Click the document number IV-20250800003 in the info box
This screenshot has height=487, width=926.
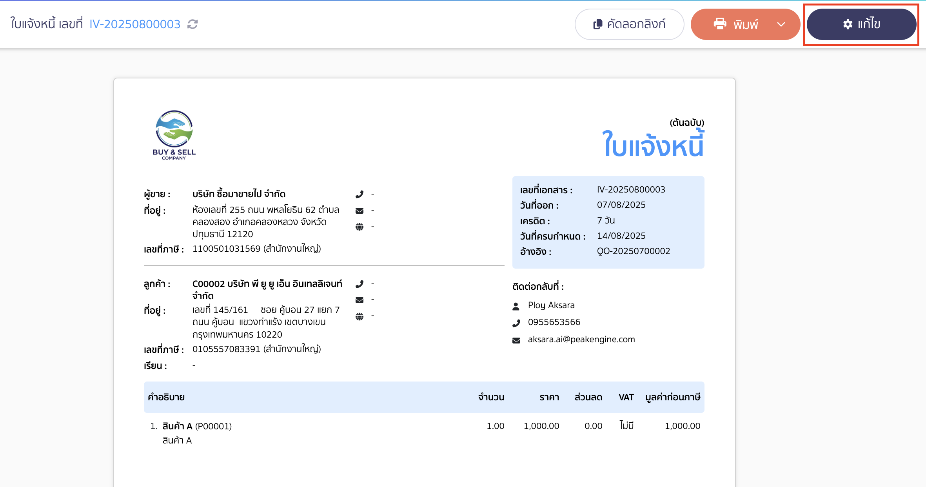point(631,189)
